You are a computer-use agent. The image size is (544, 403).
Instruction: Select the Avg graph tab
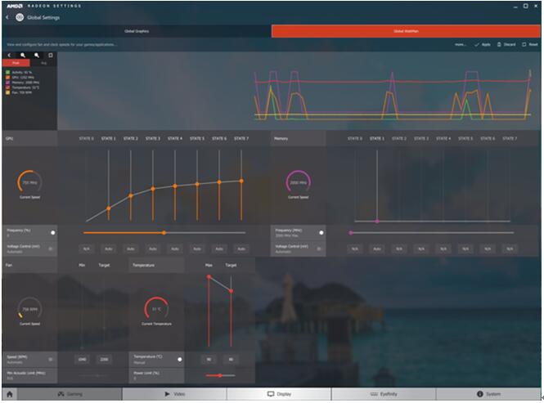click(43, 63)
